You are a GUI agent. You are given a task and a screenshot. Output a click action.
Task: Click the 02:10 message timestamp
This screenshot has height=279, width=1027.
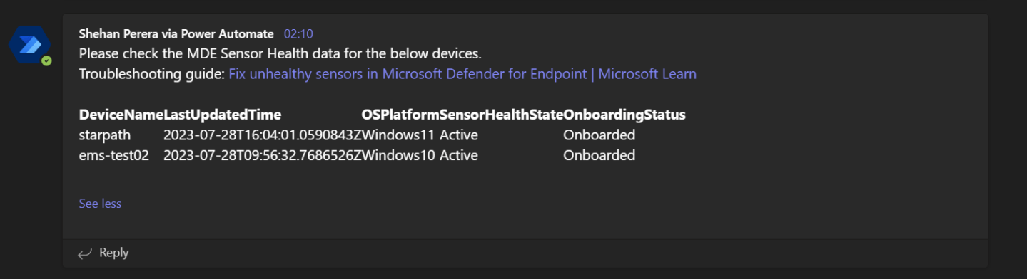(298, 33)
